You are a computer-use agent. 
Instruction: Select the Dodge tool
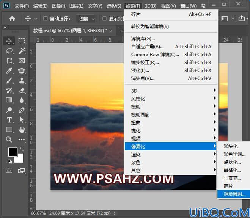click(x=9, y=110)
